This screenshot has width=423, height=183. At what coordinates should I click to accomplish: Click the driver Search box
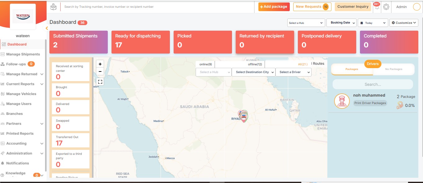[x=373, y=84]
